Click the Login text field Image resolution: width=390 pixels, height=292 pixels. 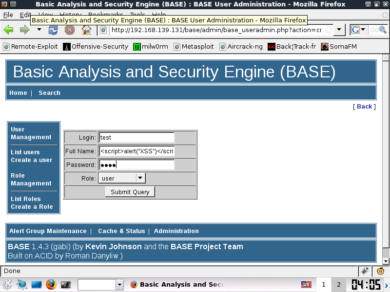[136, 138]
